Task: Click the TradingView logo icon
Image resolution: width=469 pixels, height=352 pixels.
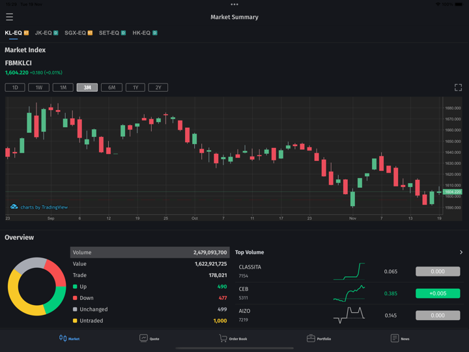Action: coord(14,207)
